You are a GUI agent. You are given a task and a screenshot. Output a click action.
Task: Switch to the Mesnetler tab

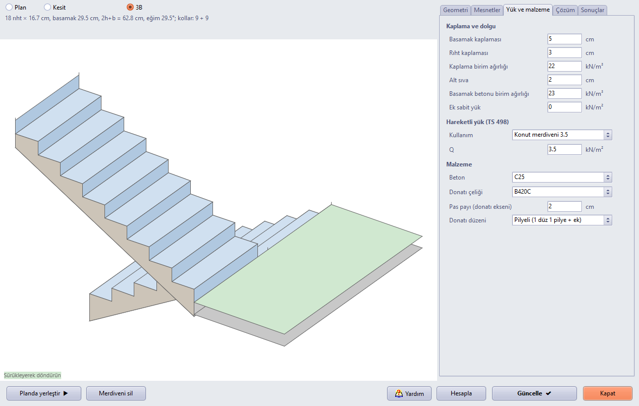487,10
